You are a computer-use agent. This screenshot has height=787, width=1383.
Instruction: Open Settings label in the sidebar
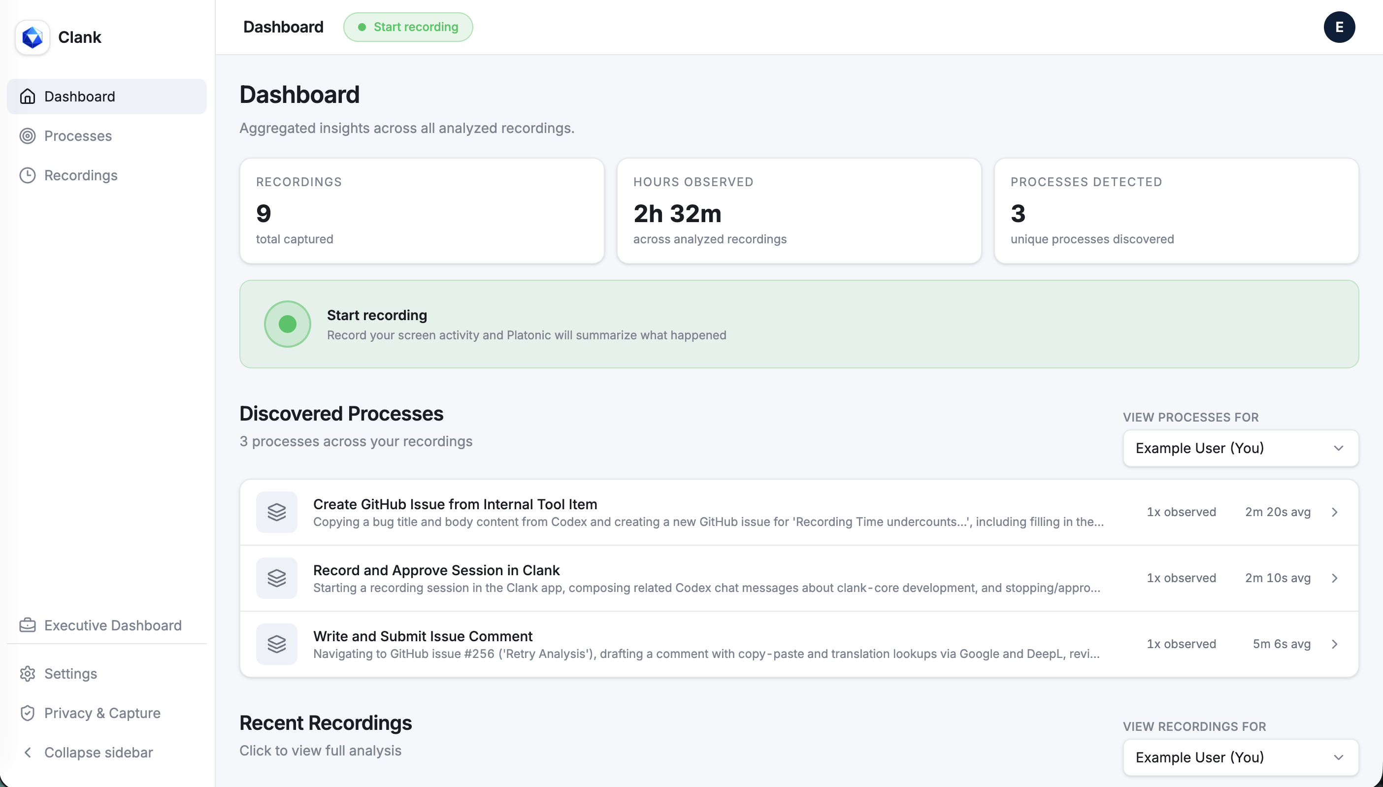click(71, 674)
